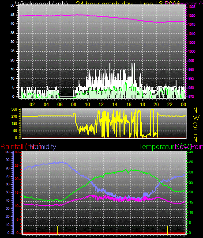
Task: Click the 100 humidity axis value
Action: pos(7,152)
